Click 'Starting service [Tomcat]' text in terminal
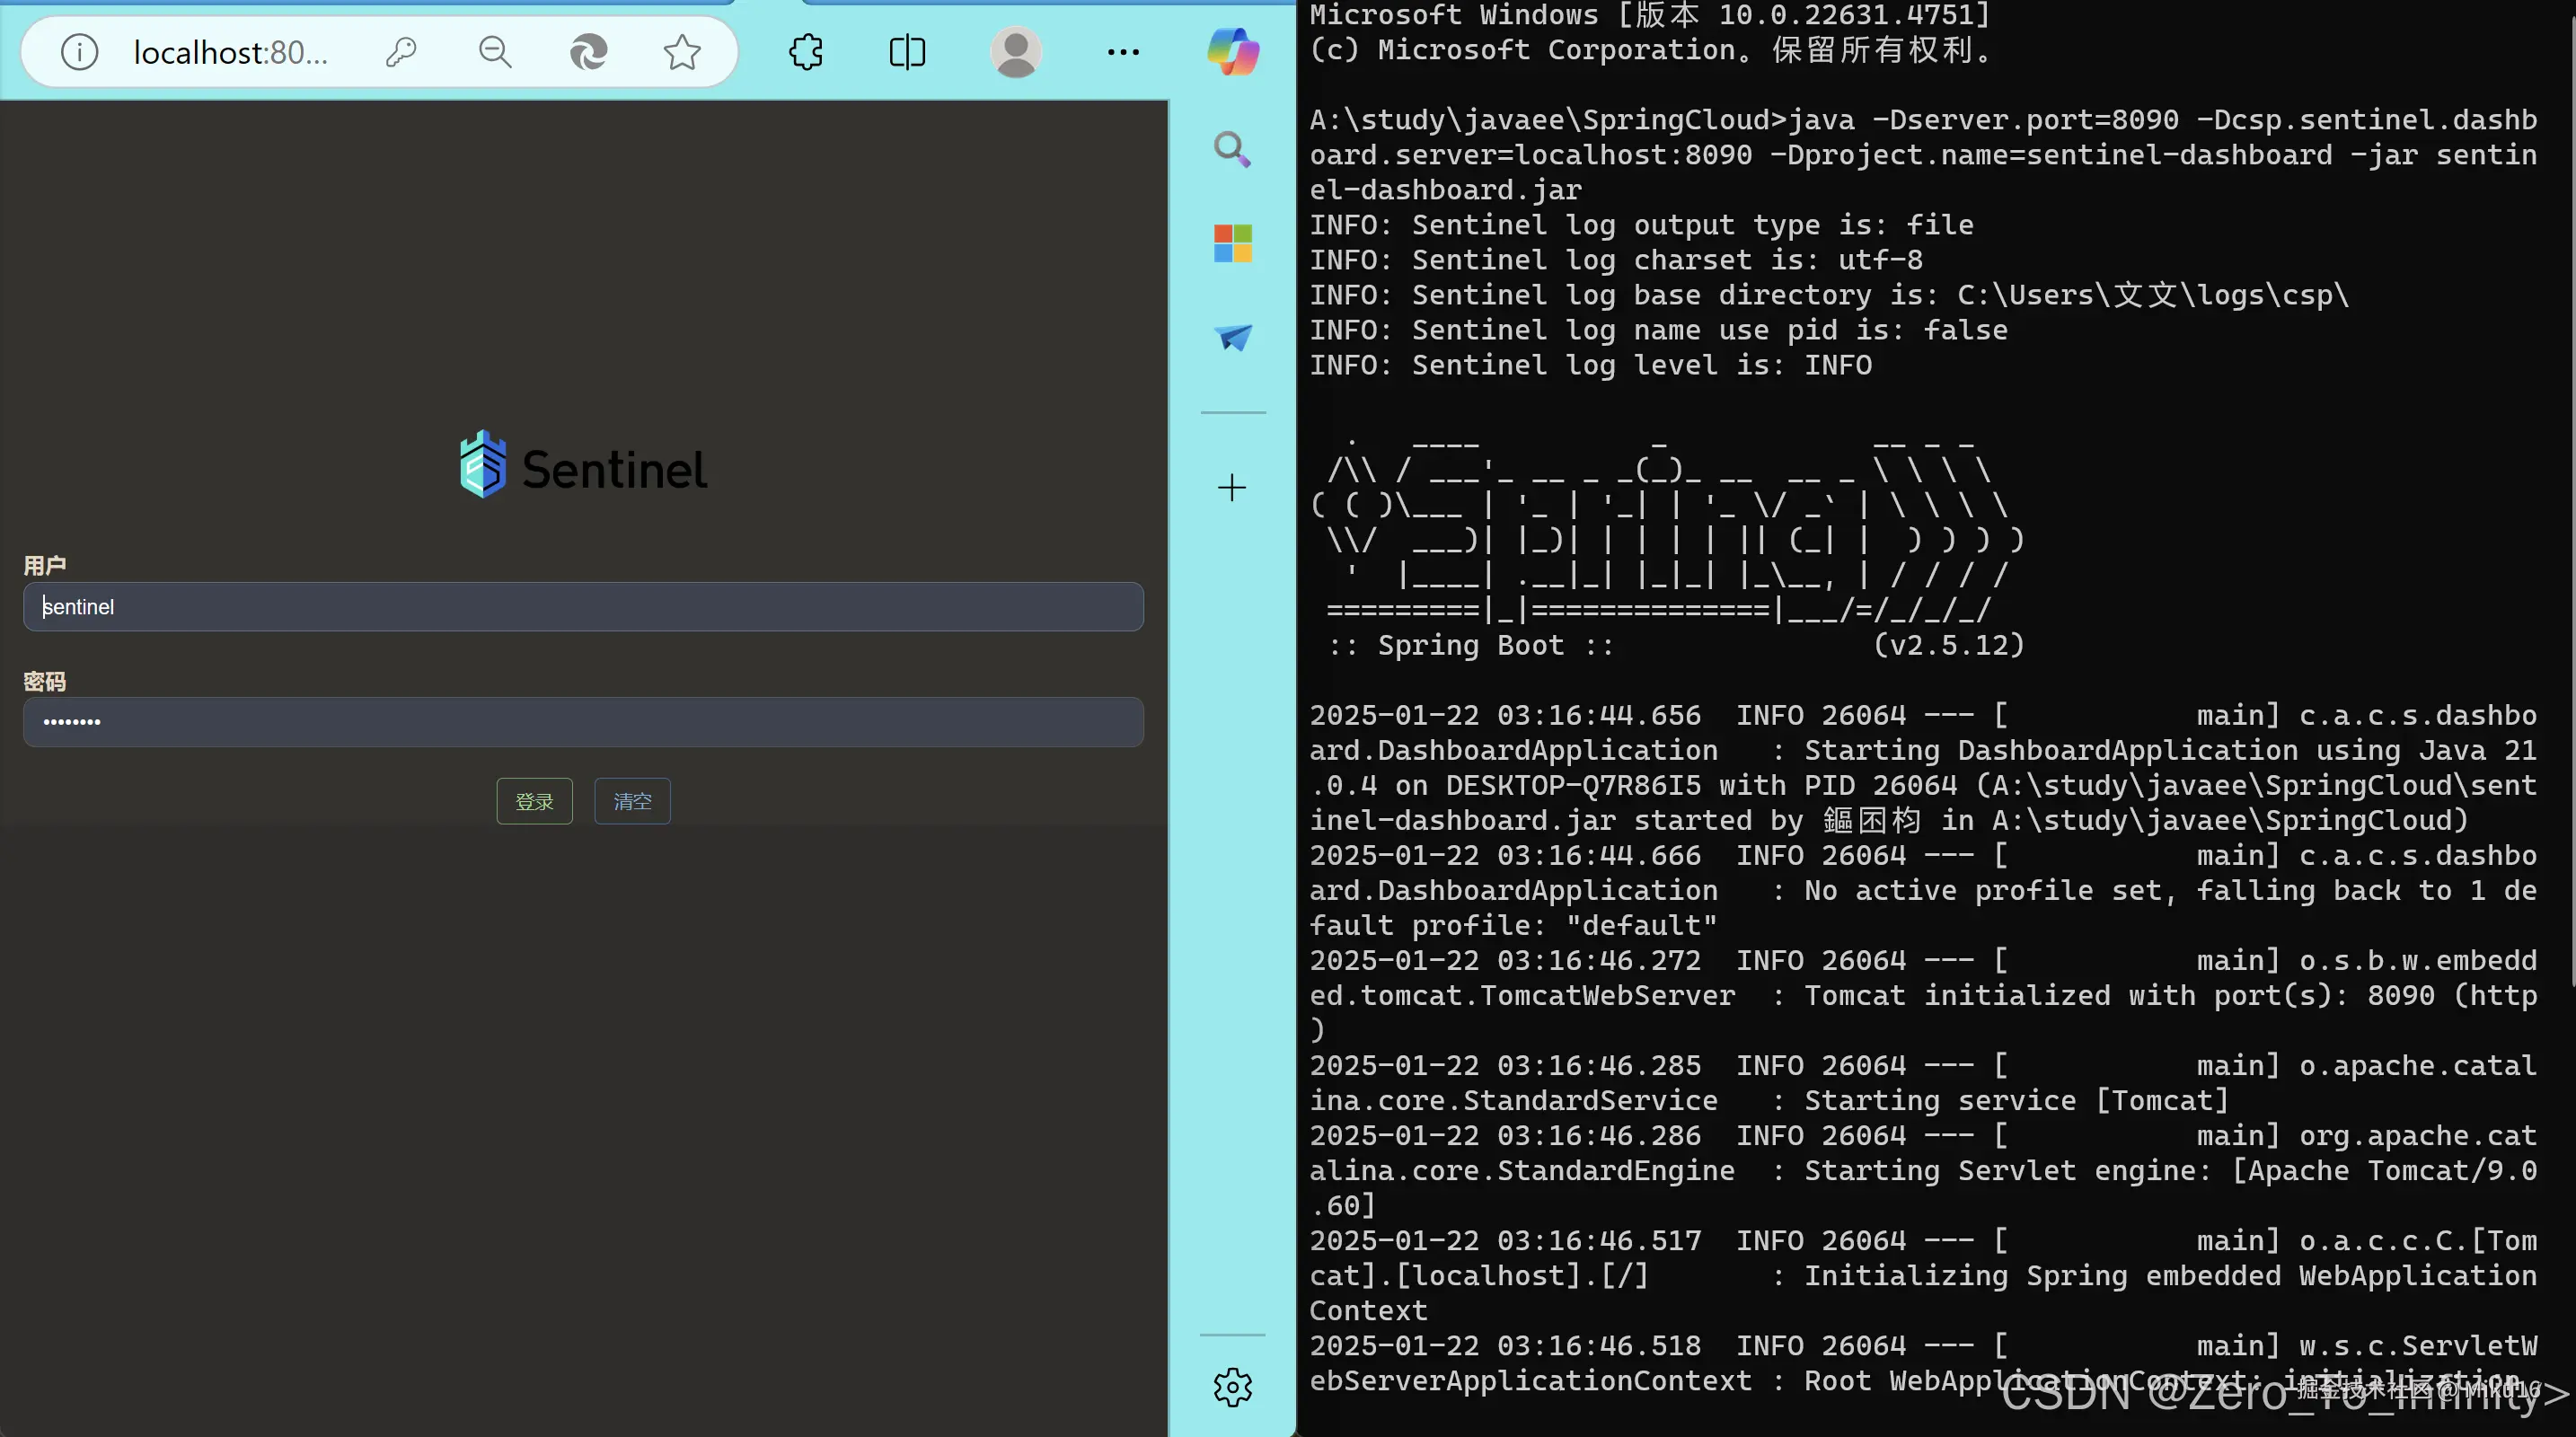This screenshot has height=1437, width=2576. tap(2017, 1101)
